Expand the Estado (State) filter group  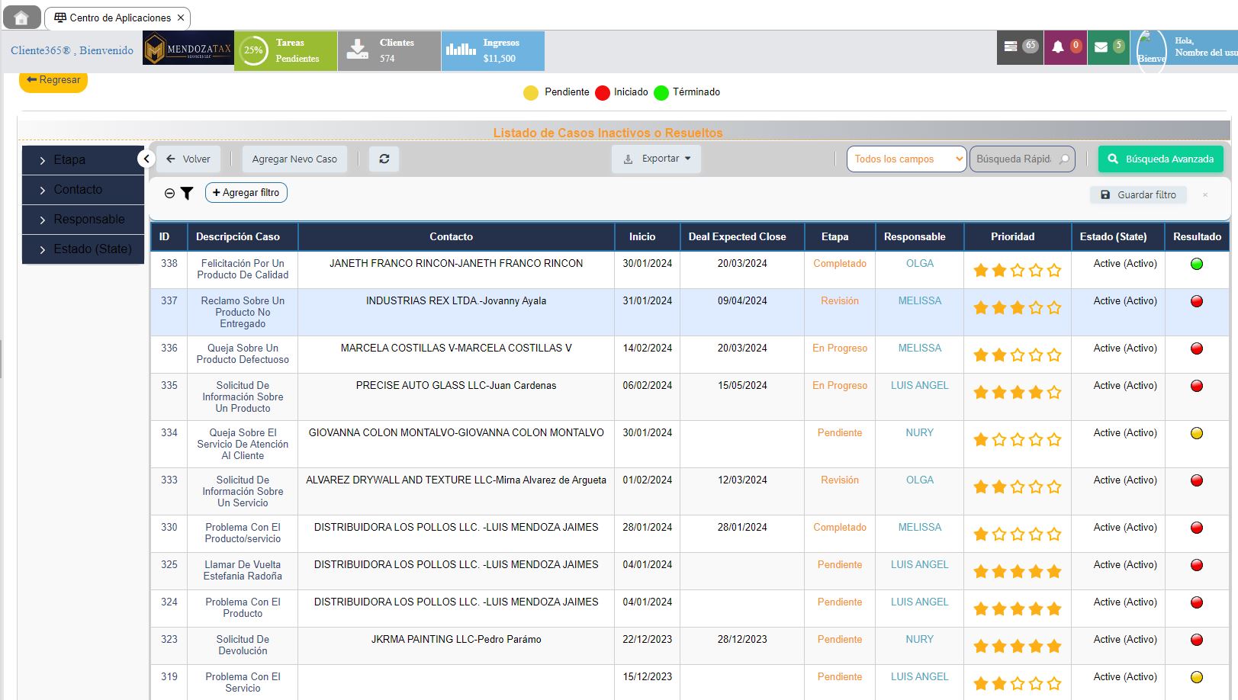(x=83, y=249)
